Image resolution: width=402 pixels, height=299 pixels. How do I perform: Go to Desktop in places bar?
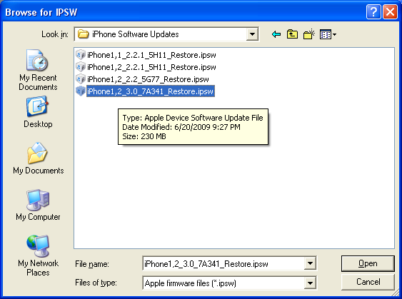coord(38,112)
